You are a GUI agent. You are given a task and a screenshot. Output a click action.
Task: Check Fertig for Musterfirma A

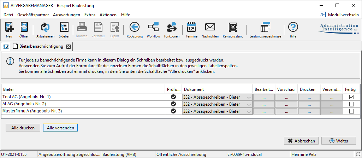(x=351, y=111)
